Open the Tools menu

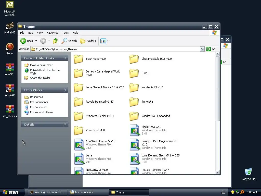[x=66, y=33]
